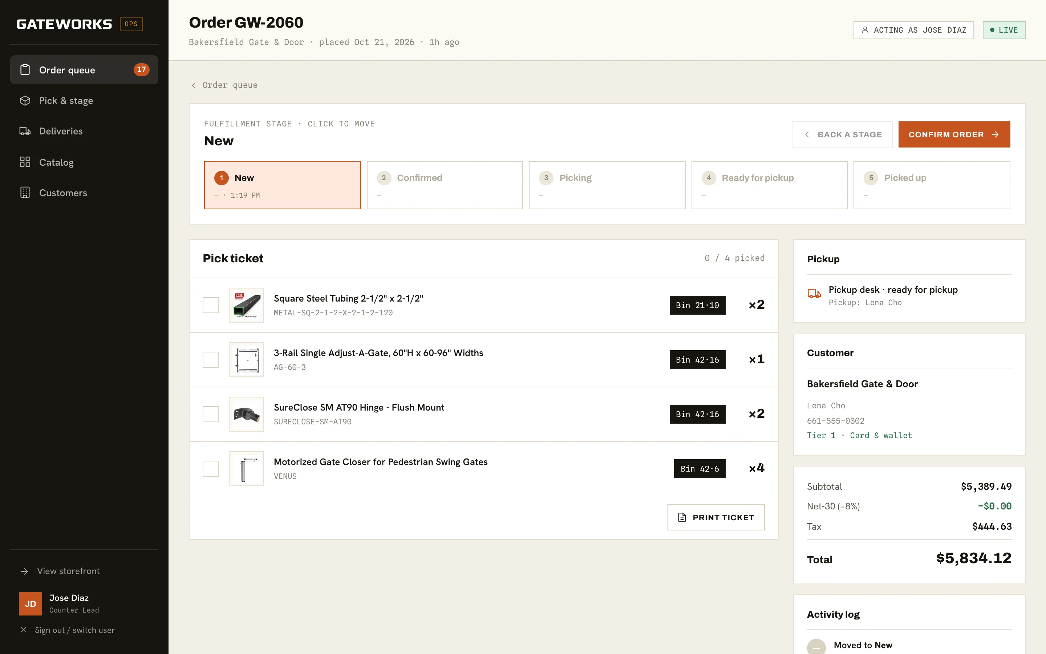Click the truck icon in the Pickup card
Screen dimensions: 1046x654
pos(814,294)
